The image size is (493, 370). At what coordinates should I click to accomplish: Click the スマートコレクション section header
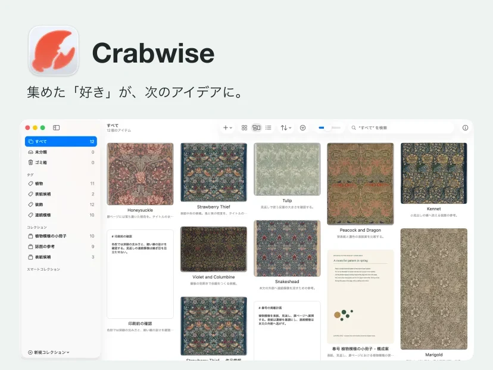click(43, 269)
